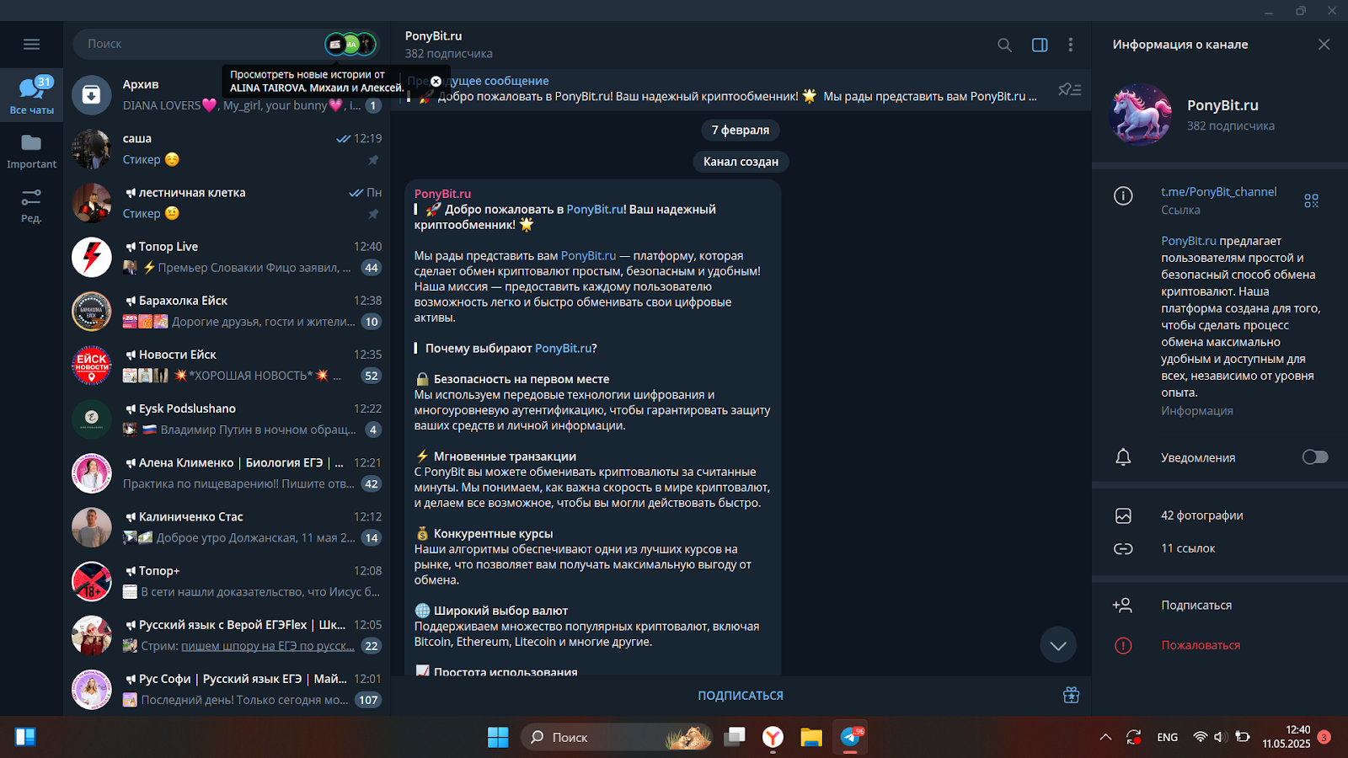Open Новости Ейск channel avatar

(x=92, y=365)
